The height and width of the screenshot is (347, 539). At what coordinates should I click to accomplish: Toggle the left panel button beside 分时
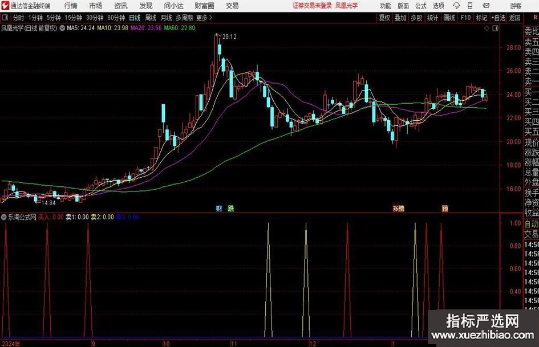[x=5, y=18]
